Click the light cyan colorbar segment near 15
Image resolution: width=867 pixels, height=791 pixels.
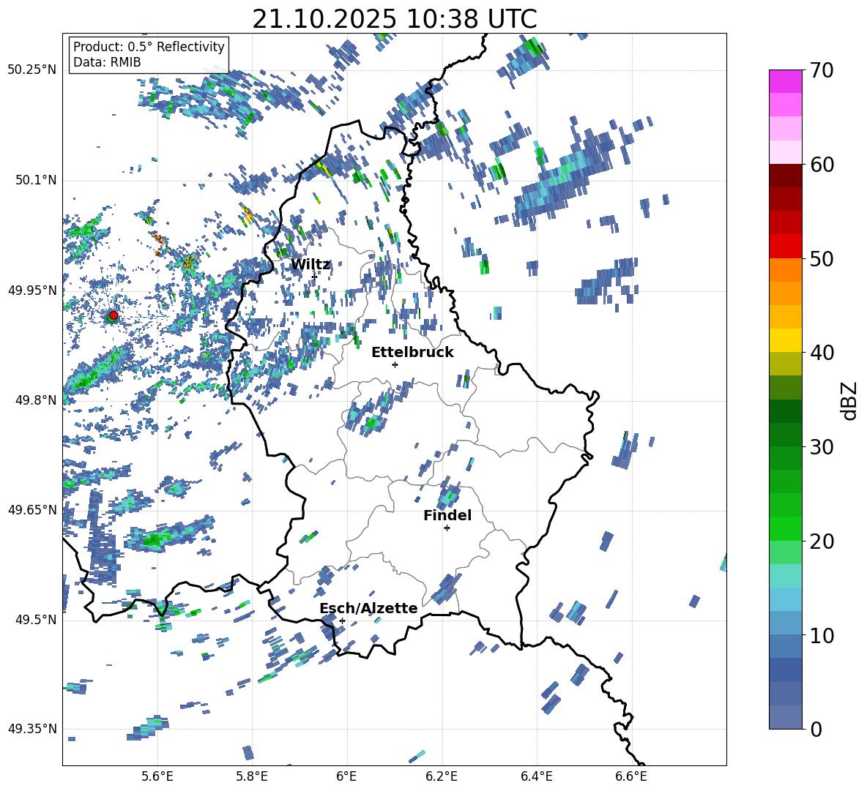(785, 576)
